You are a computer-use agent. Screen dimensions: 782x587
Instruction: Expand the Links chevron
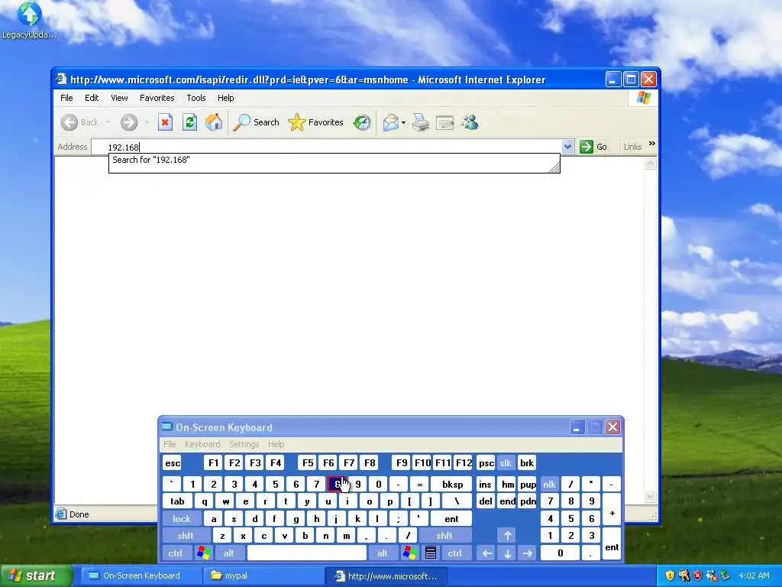click(x=652, y=144)
